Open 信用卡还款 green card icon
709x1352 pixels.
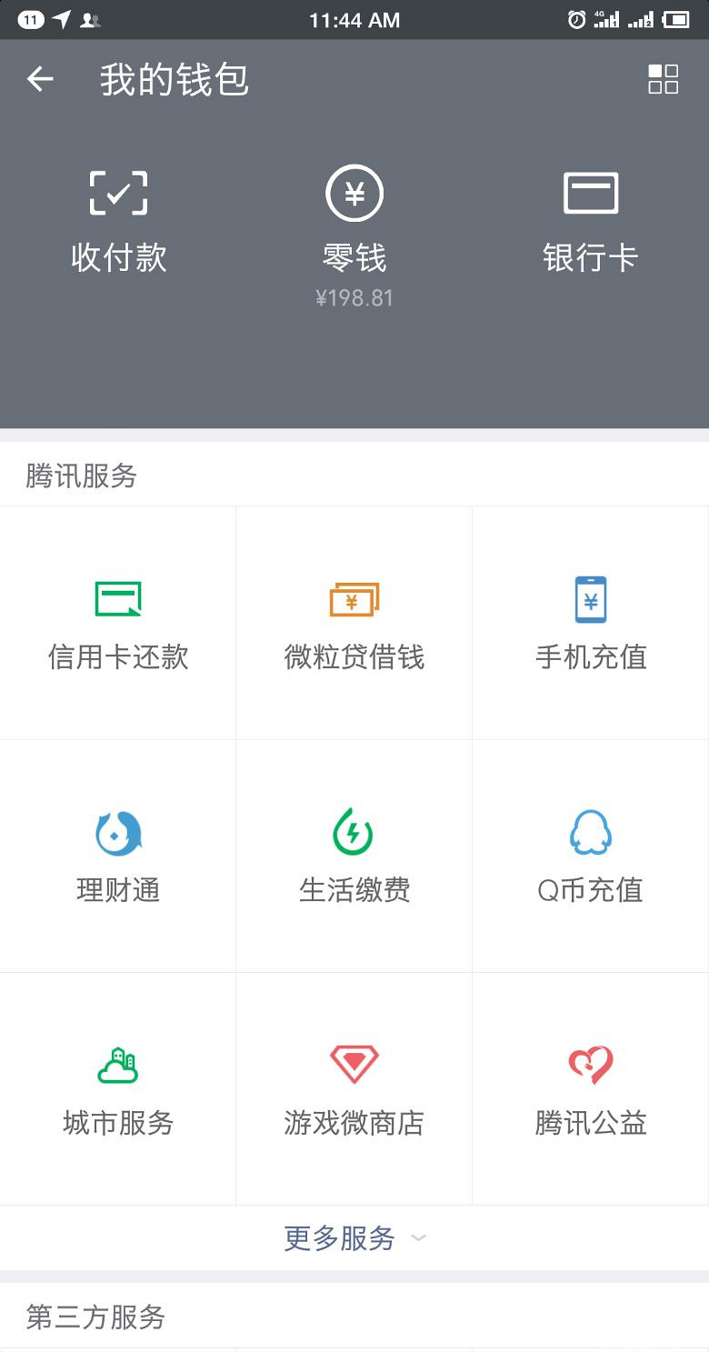(x=118, y=598)
